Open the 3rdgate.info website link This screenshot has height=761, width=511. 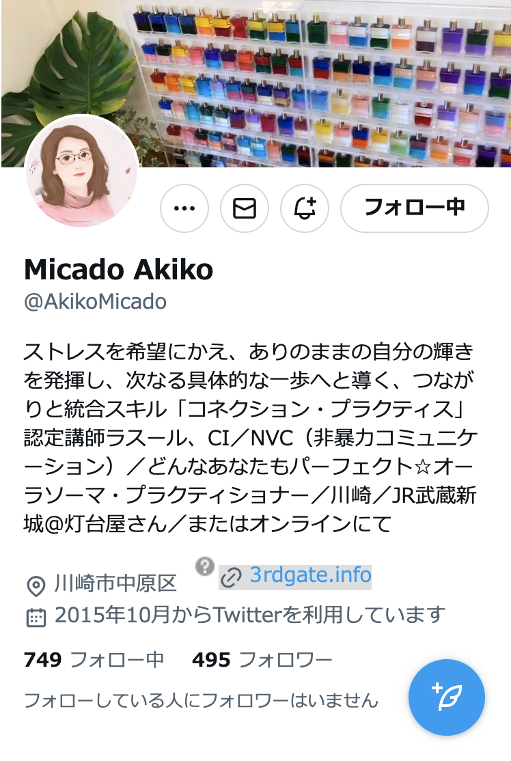point(311,575)
